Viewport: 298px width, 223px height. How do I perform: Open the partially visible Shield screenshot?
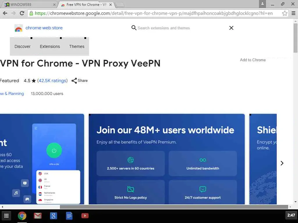[x=263, y=159]
